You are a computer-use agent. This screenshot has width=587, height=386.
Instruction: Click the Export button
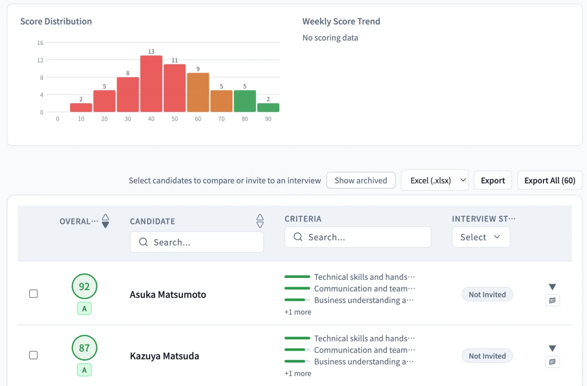(493, 180)
